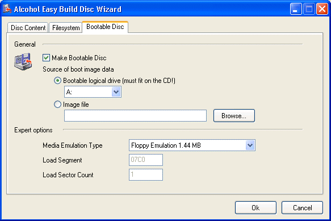The height and width of the screenshot is (221, 331).
Task: Select Bootable logical drive radio button
Action: tap(58, 81)
